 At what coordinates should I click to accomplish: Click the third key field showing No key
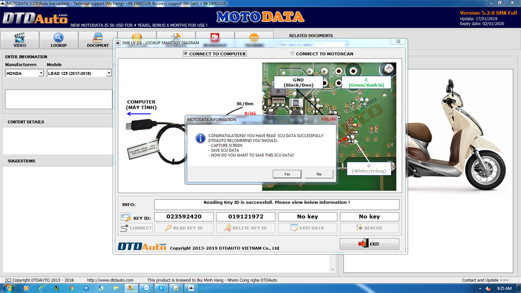(308, 217)
